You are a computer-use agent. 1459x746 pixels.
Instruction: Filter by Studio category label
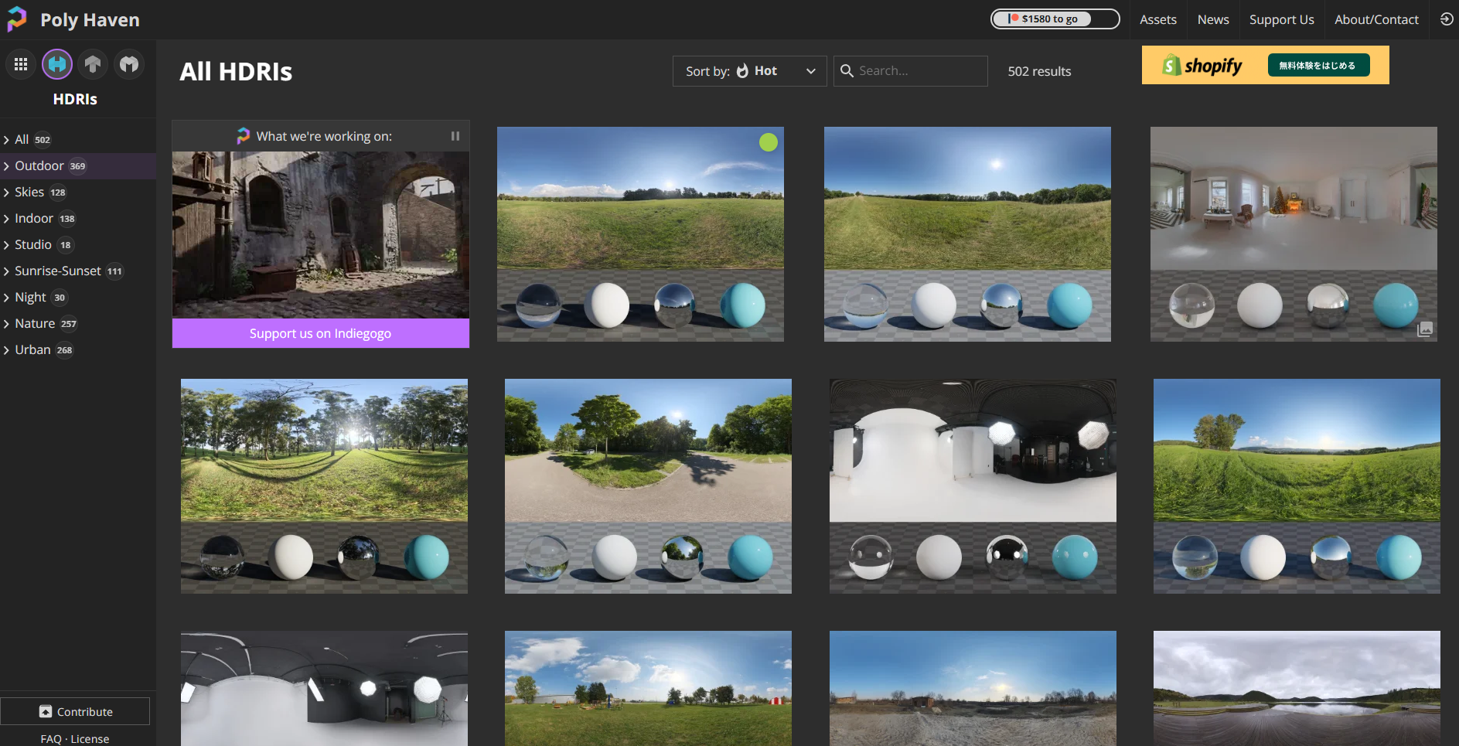pos(33,244)
